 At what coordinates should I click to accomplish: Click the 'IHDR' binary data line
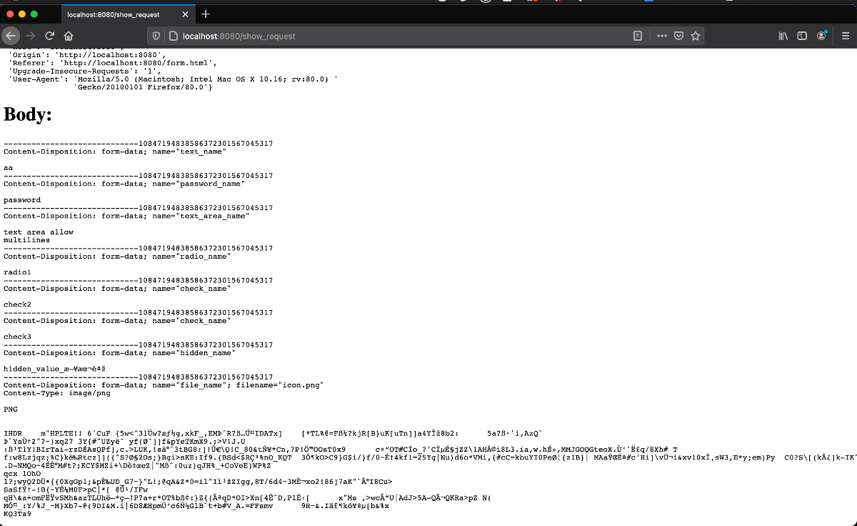pyautogui.click(x=273, y=433)
